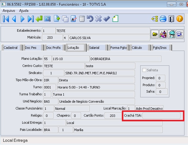Confirm with the checkmark toolbar icon
Screen dimensions: 188x145
pos(107,19)
